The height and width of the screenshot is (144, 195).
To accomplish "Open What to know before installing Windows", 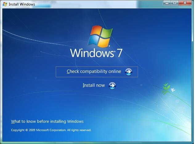I will coord(47,121).
